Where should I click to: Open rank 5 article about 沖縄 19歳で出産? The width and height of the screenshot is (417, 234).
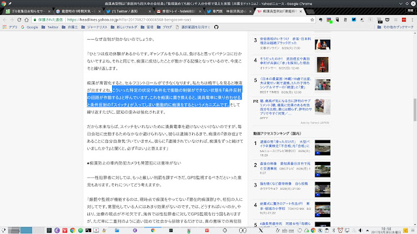pos(285,83)
